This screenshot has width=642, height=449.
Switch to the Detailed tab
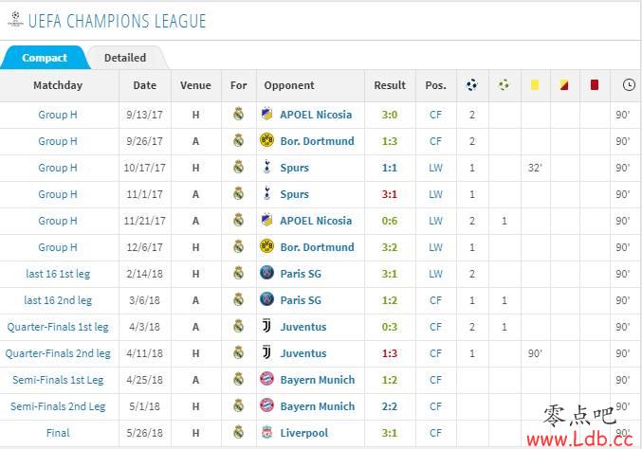click(125, 58)
